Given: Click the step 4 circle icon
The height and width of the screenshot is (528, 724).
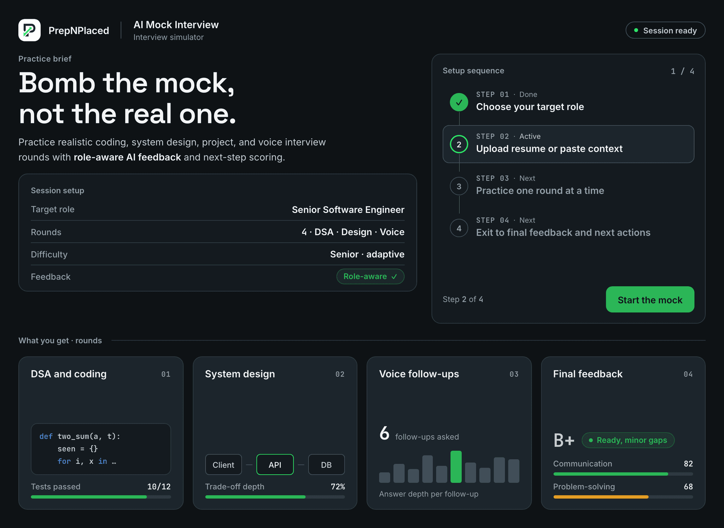Looking at the screenshot, I should coord(459,228).
